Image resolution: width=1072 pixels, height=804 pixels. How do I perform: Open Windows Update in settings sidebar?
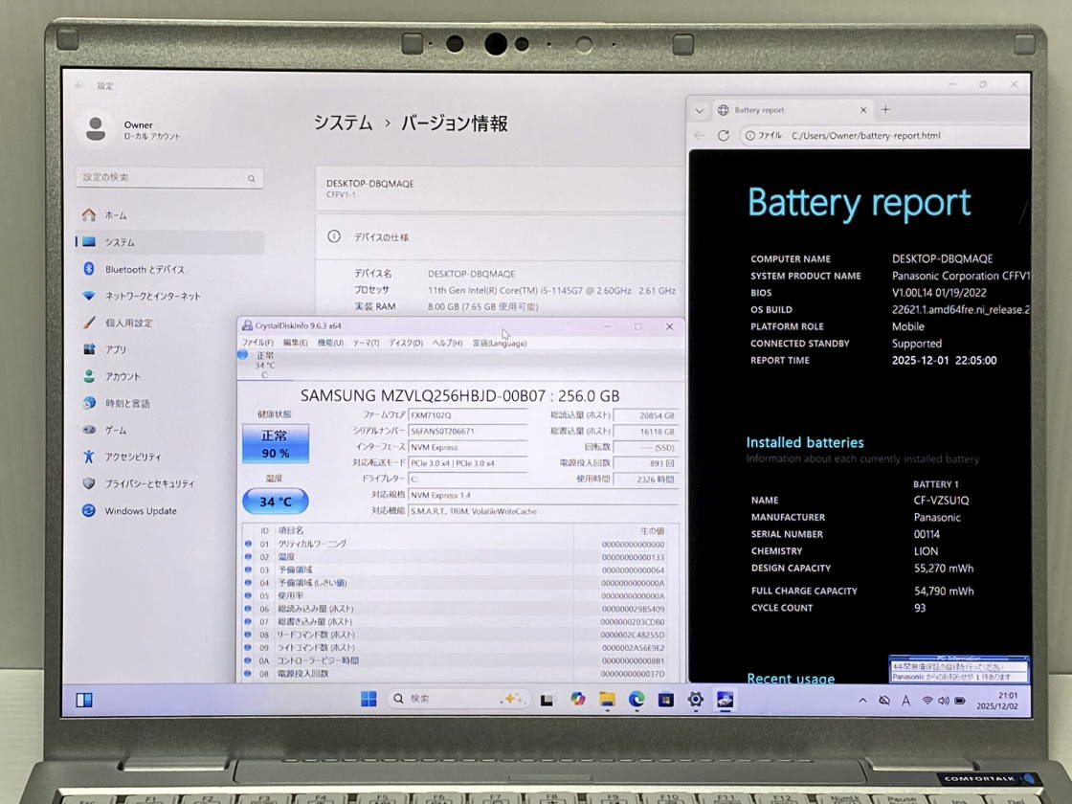click(x=140, y=511)
